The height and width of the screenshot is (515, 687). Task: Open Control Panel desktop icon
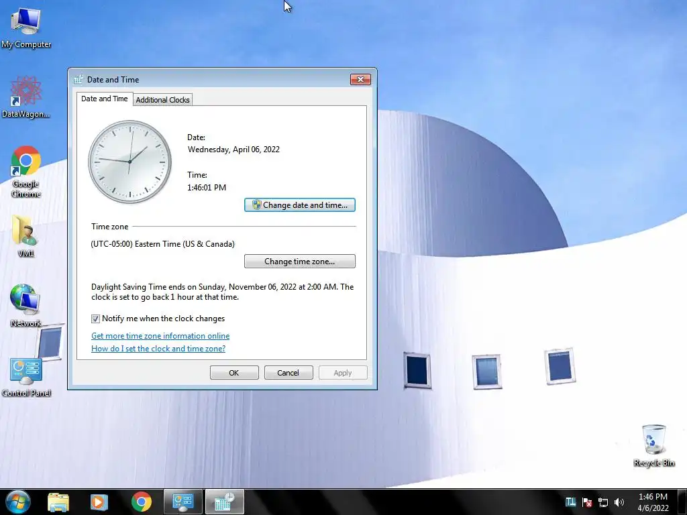coord(26,377)
